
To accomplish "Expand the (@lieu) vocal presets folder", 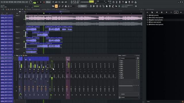I will [x=154, y=22].
